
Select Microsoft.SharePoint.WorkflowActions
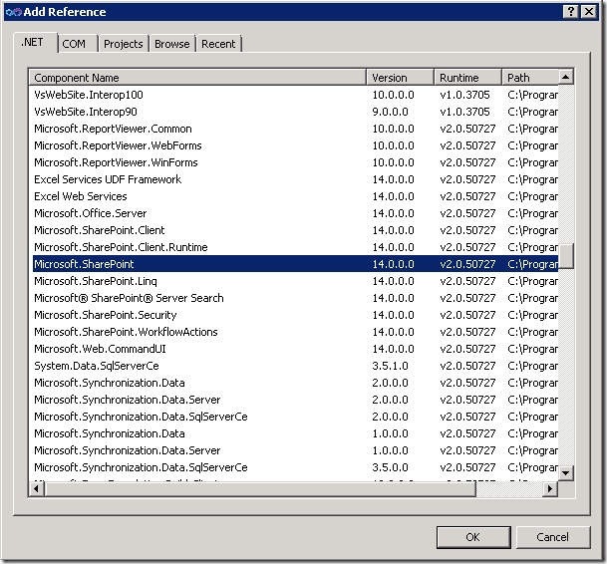tap(295, 332)
